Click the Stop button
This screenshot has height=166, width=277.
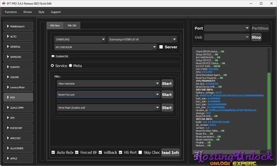[x=256, y=37]
